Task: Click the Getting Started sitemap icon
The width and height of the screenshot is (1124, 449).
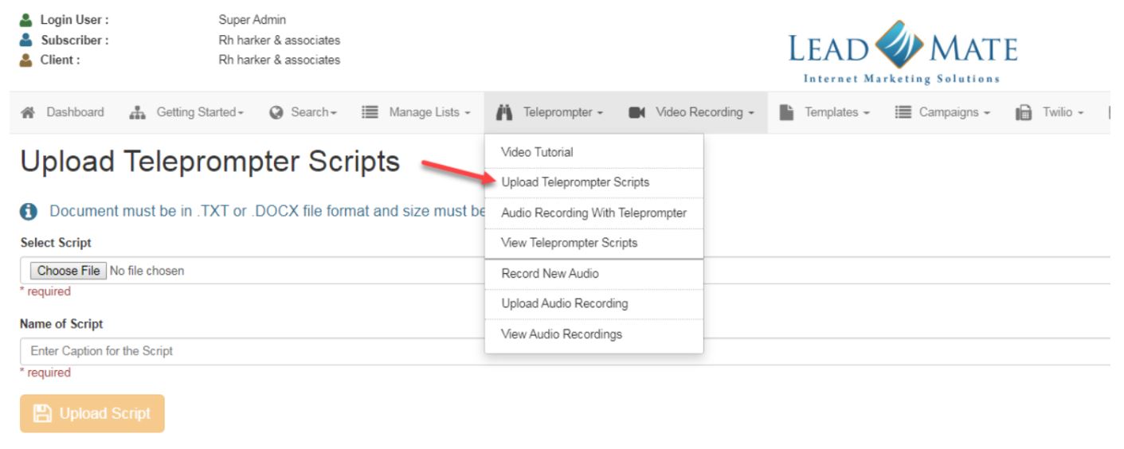Action: [x=136, y=113]
